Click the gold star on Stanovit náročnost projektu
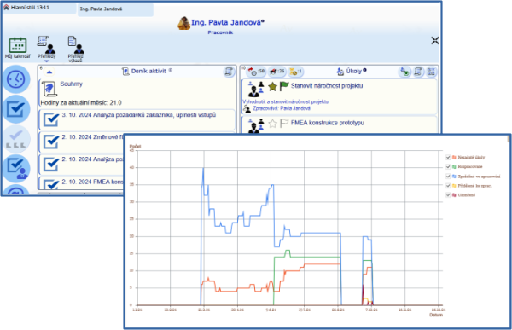 point(272,86)
